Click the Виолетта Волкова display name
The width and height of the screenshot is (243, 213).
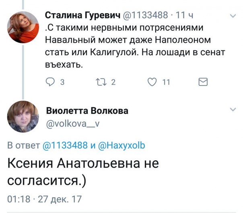click(x=87, y=111)
